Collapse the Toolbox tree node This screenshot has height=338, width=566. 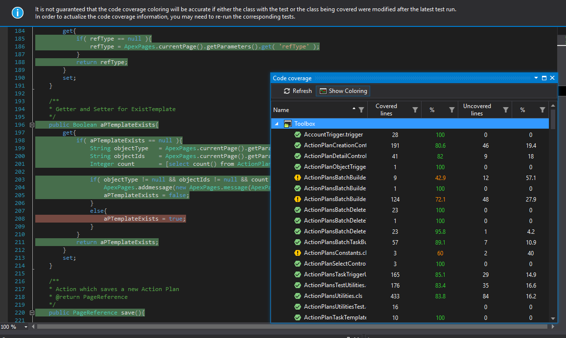point(277,124)
